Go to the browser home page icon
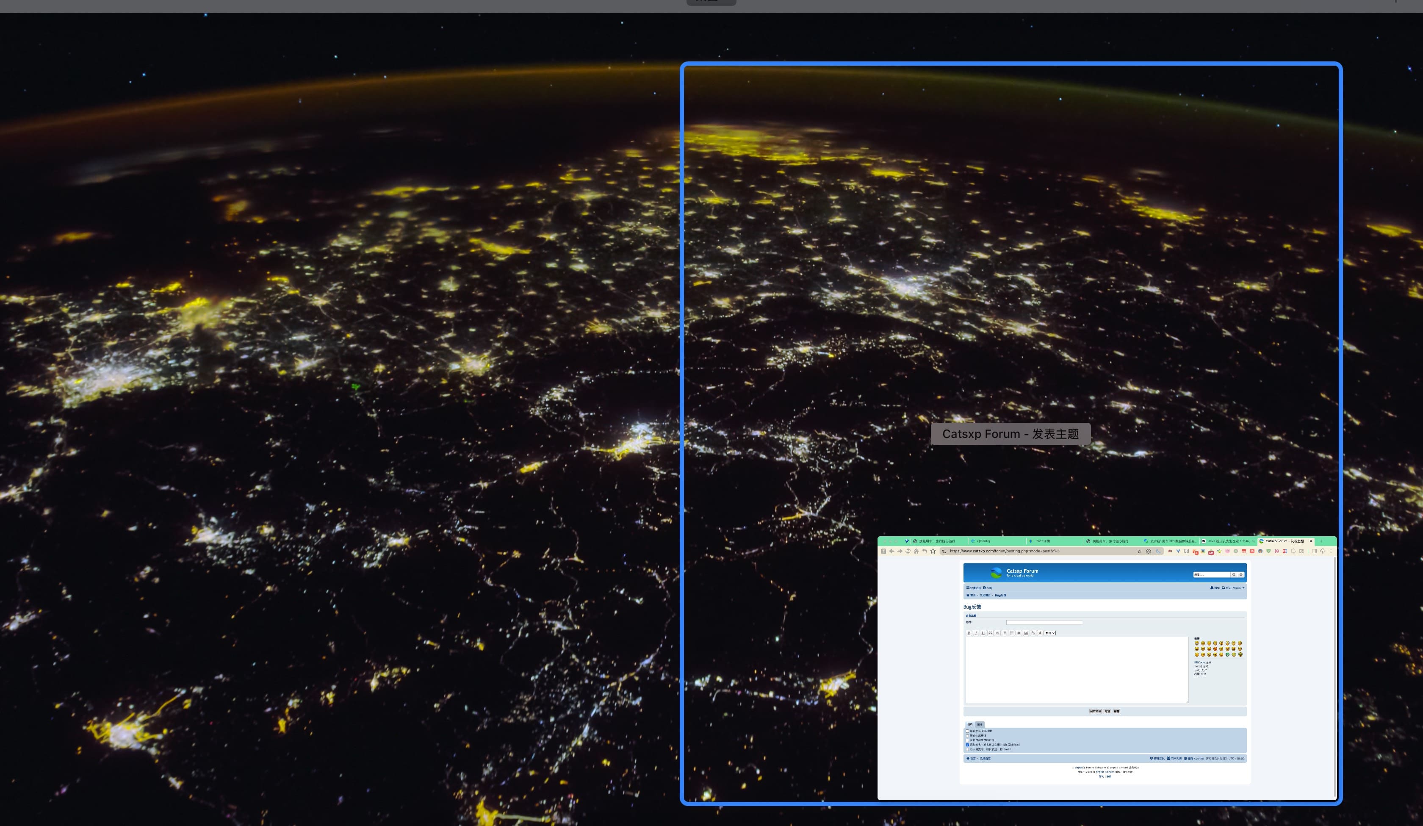1423x826 pixels. (x=916, y=552)
